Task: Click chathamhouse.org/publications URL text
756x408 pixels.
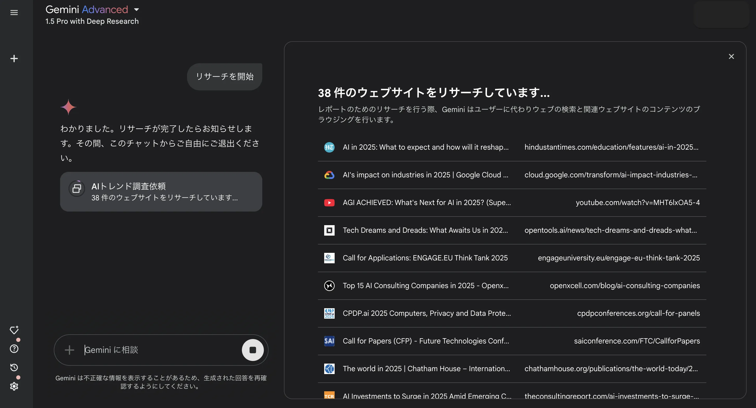Action: pyautogui.click(x=611, y=369)
